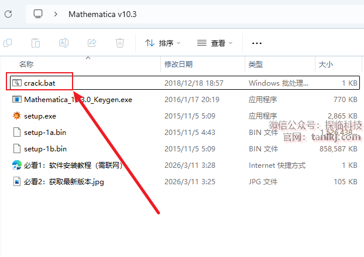Click the Copy toolbar icon
The height and width of the screenshot is (257, 364).
(8, 43)
